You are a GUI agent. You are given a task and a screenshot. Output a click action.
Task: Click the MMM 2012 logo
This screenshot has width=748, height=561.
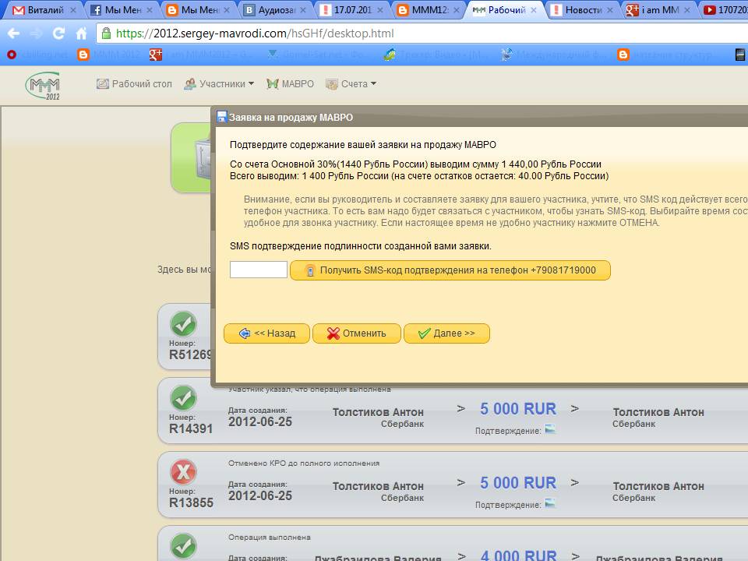[44, 86]
